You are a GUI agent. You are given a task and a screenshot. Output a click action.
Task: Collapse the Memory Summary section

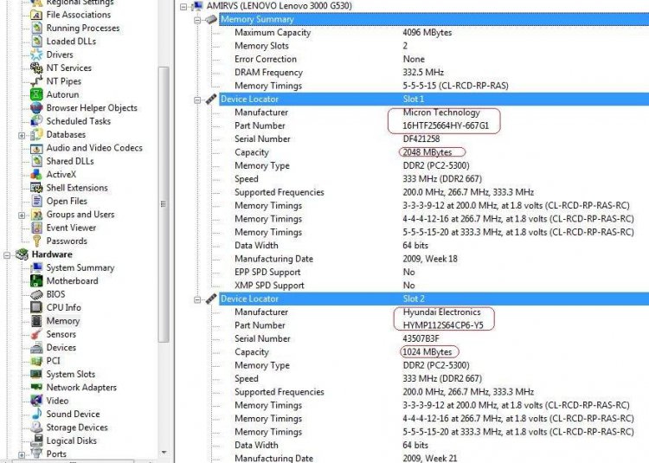click(197, 20)
